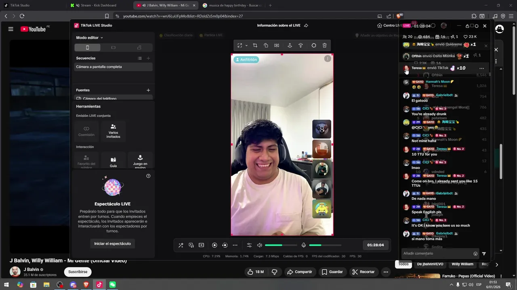
Task: Like the YouTube video with 18 M
Action: (x=256, y=272)
